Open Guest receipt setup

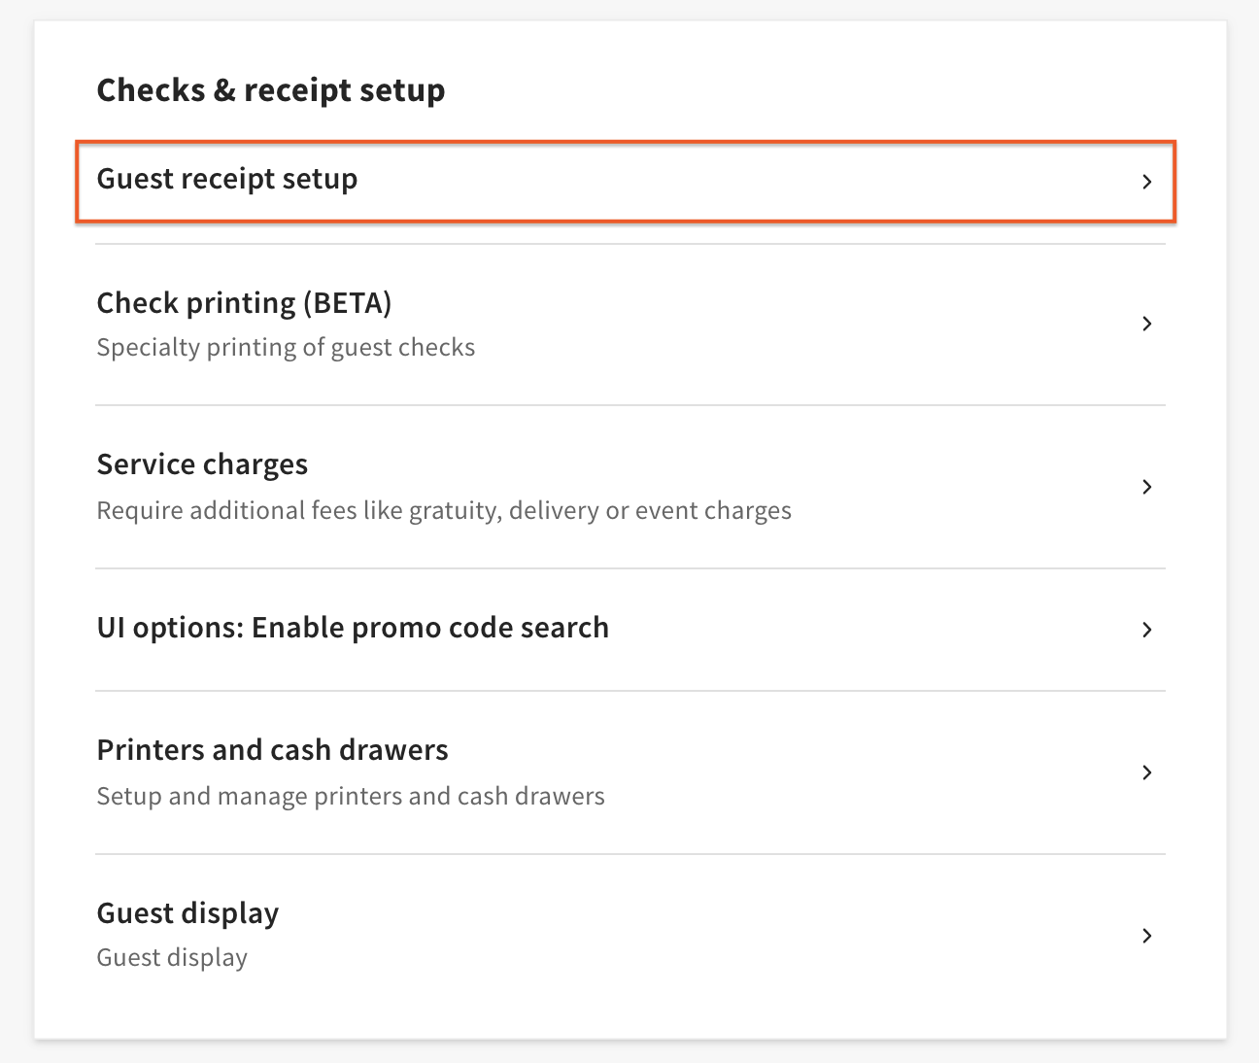(x=227, y=180)
